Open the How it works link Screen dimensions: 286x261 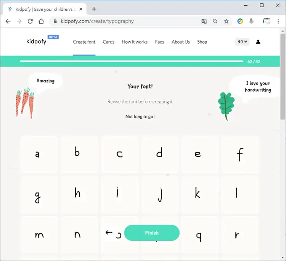[x=135, y=42]
